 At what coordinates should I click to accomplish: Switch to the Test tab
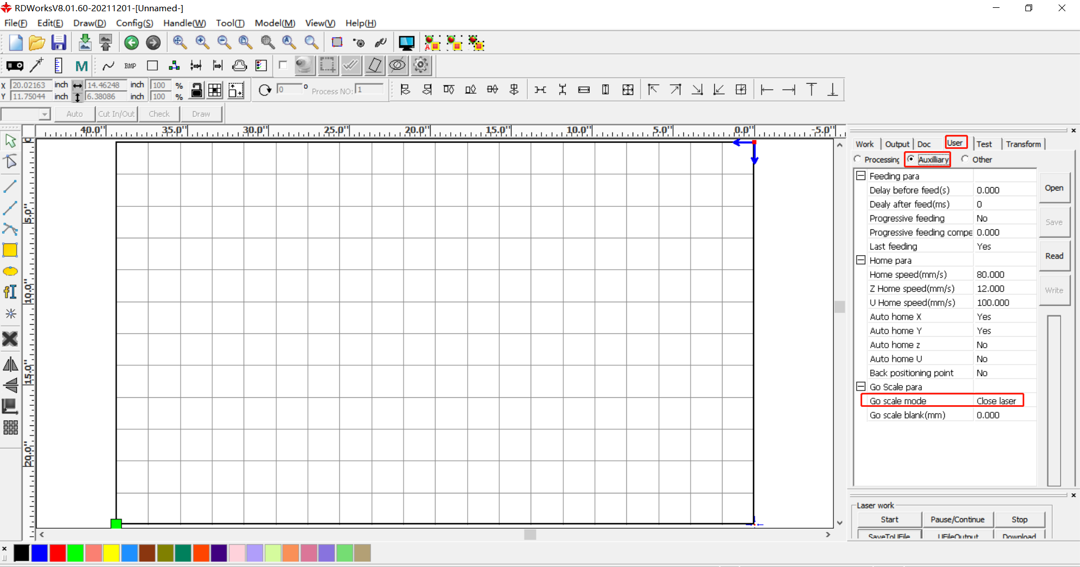coord(984,144)
